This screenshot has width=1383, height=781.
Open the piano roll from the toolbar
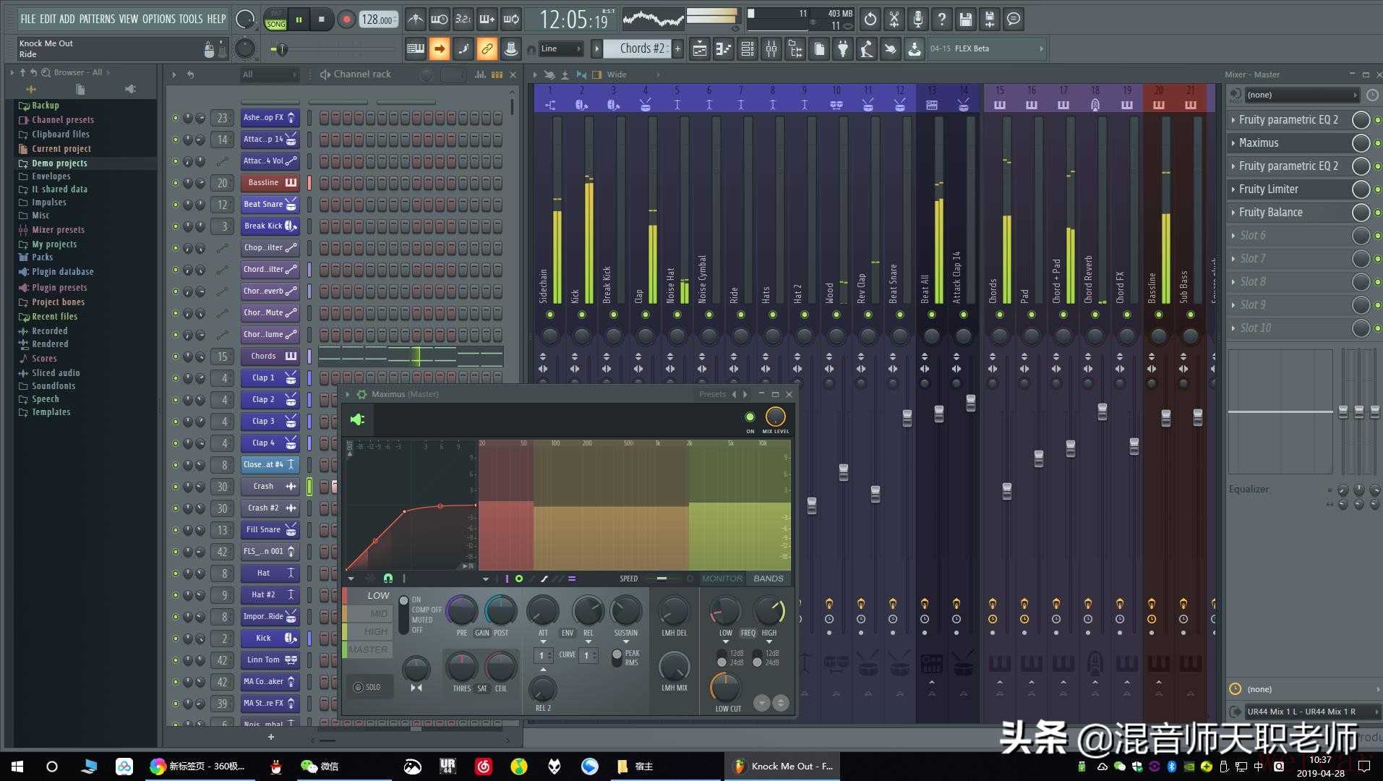723,49
